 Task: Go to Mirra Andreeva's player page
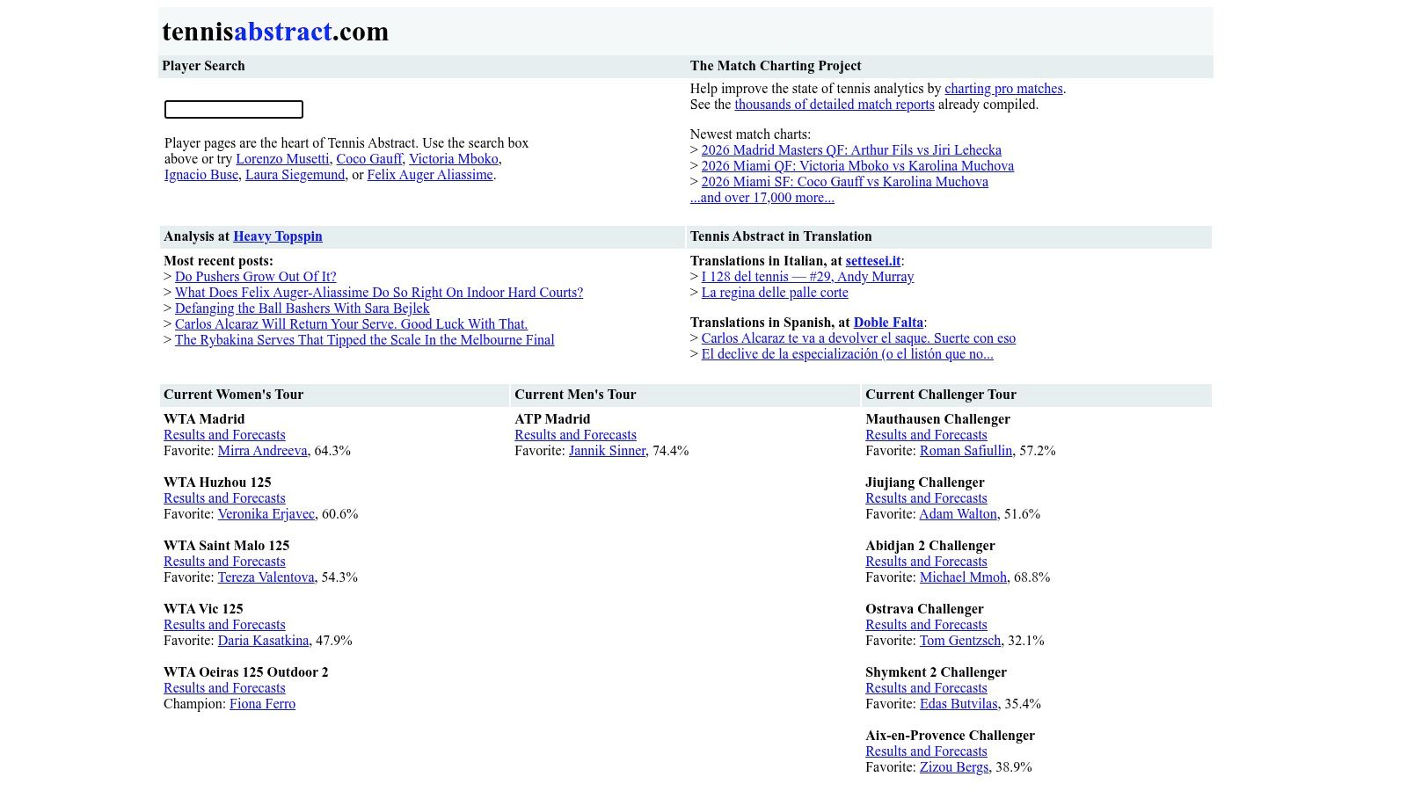click(x=263, y=451)
